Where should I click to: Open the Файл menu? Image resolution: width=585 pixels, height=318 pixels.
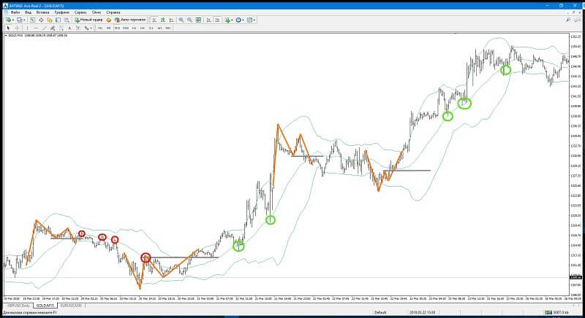pyautogui.click(x=15, y=12)
